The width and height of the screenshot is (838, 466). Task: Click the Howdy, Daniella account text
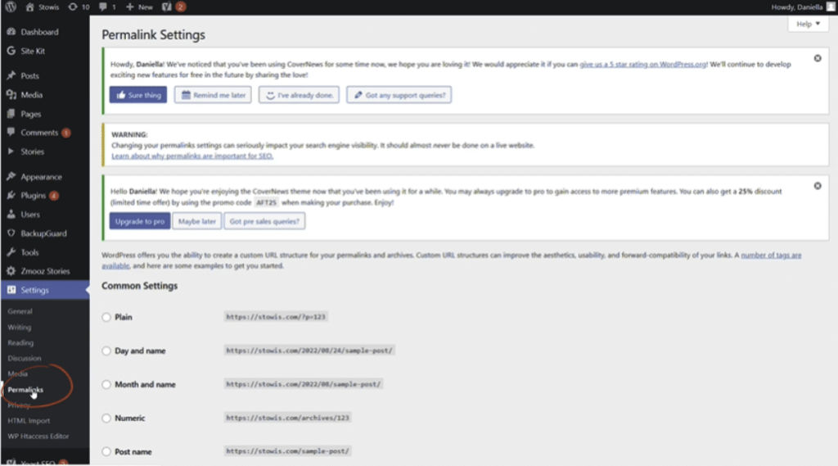tap(797, 7)
